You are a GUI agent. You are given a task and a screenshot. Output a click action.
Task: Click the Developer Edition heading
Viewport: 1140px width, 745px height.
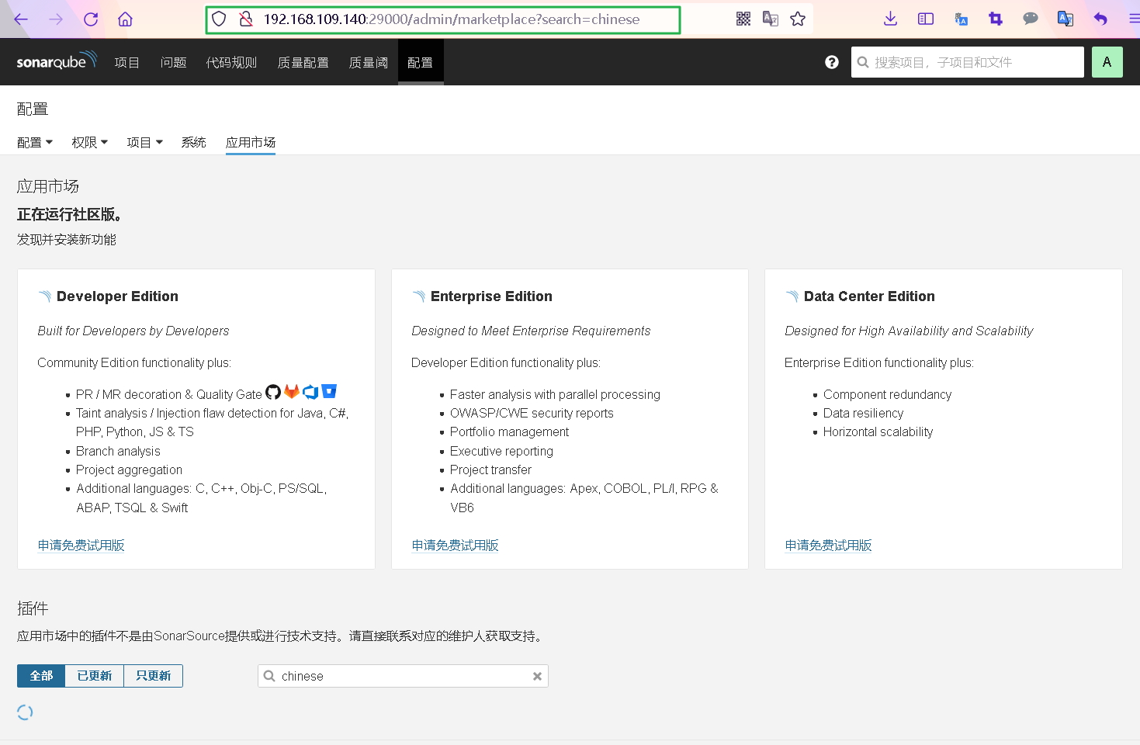coord(117,296)
